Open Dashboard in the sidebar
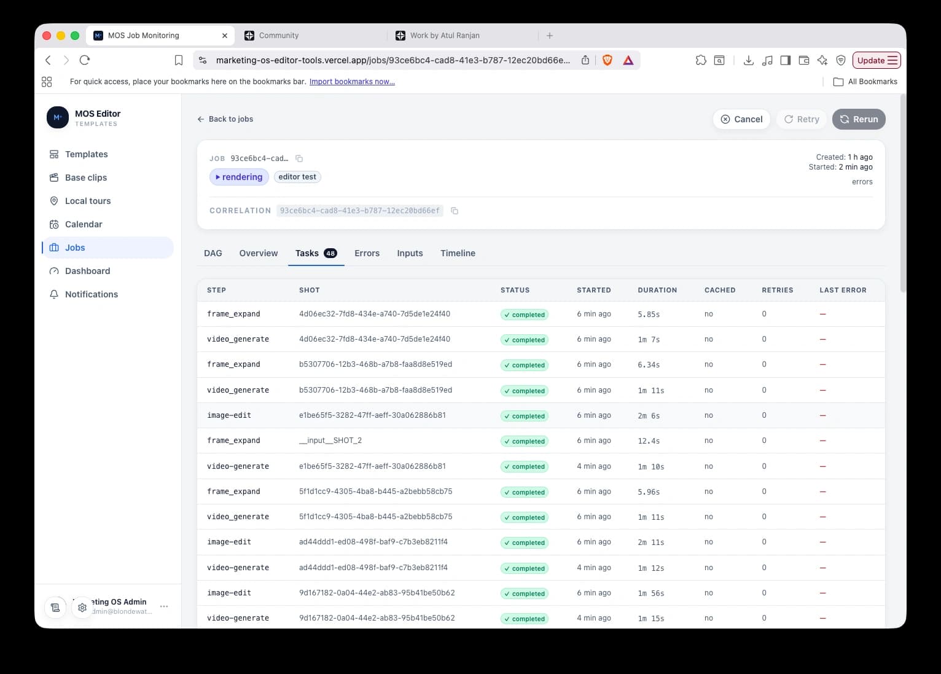This screenshot has height=674, width=941. coord(107,271)
